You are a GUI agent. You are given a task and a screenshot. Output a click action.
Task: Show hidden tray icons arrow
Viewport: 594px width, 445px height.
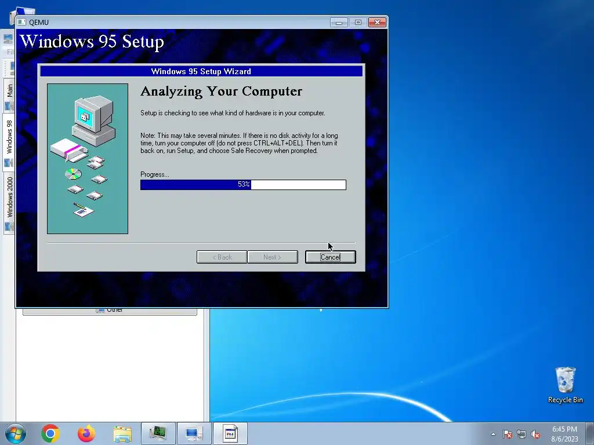click(493, 434)
